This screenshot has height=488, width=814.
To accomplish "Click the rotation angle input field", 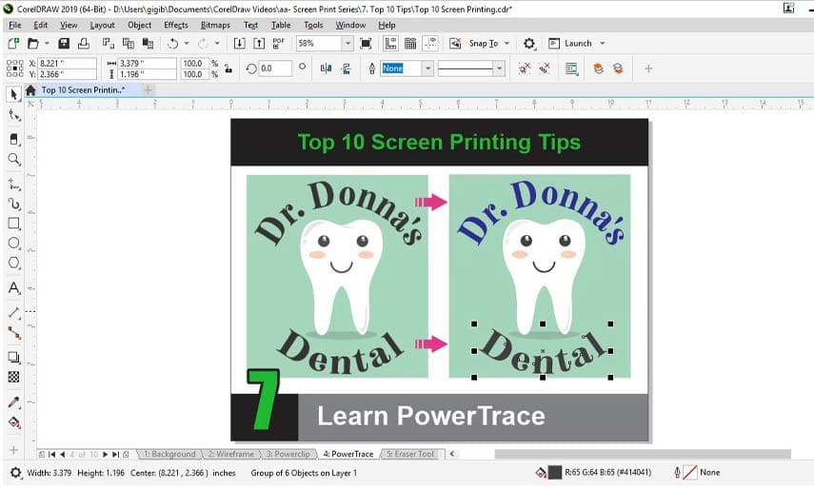I will [274, 68].
